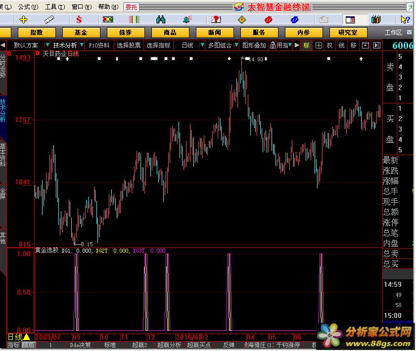The width and height of the screenshot is (416, 351).
Task: Select the 反弹 indicator tab
Action: (229, 345)
